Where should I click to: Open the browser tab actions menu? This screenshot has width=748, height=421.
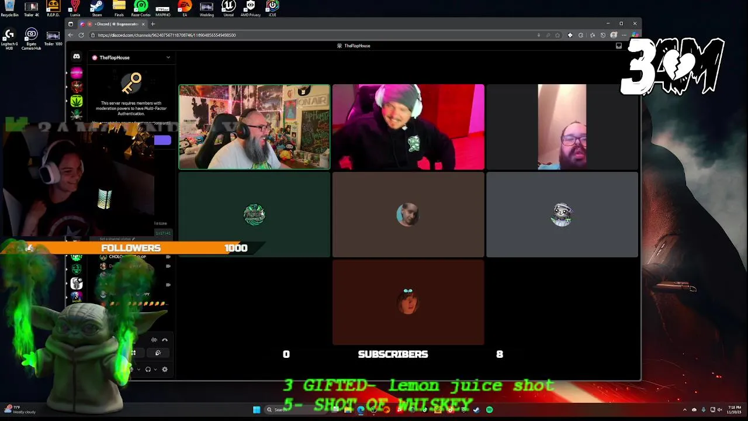click(71, 24)
